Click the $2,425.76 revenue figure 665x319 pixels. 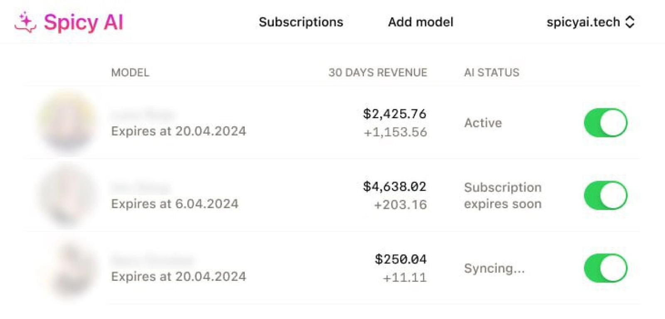click(394, 113)
